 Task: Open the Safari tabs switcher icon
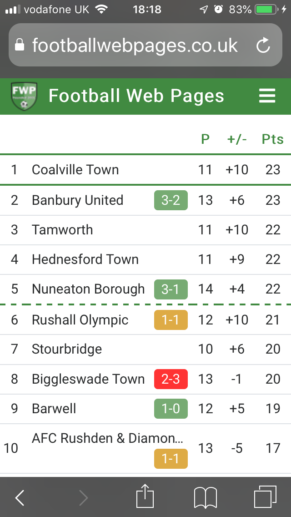tap(265, 497)
